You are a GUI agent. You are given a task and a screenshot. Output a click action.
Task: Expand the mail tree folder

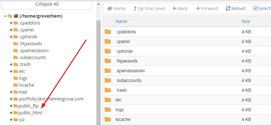click(11, 92)
